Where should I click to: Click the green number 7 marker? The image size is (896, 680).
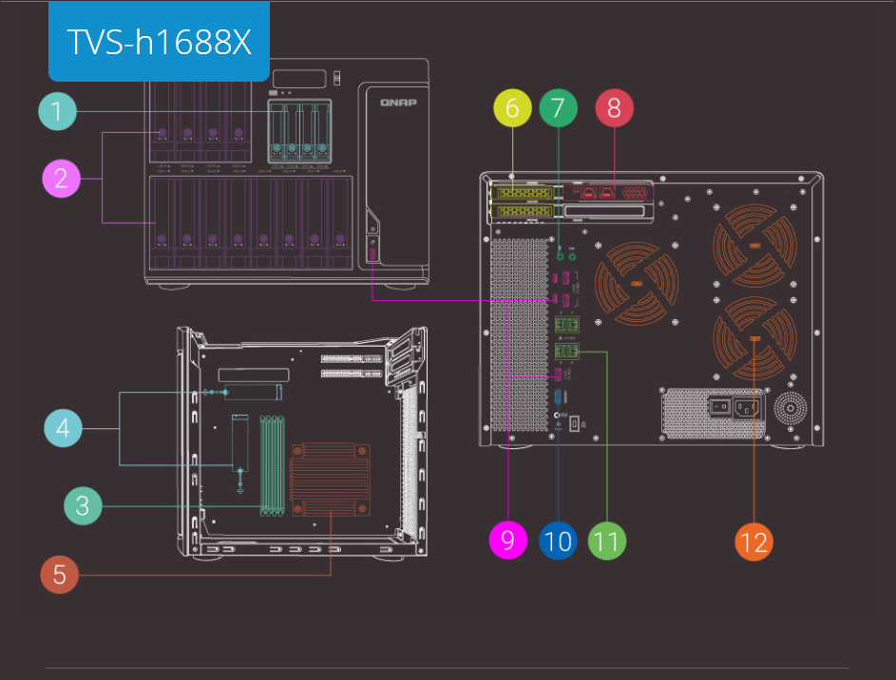558,108
